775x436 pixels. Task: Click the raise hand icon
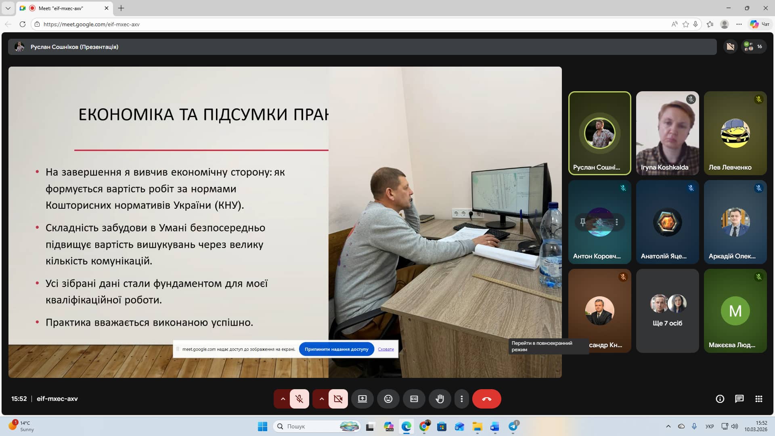[x=440, y=399]
